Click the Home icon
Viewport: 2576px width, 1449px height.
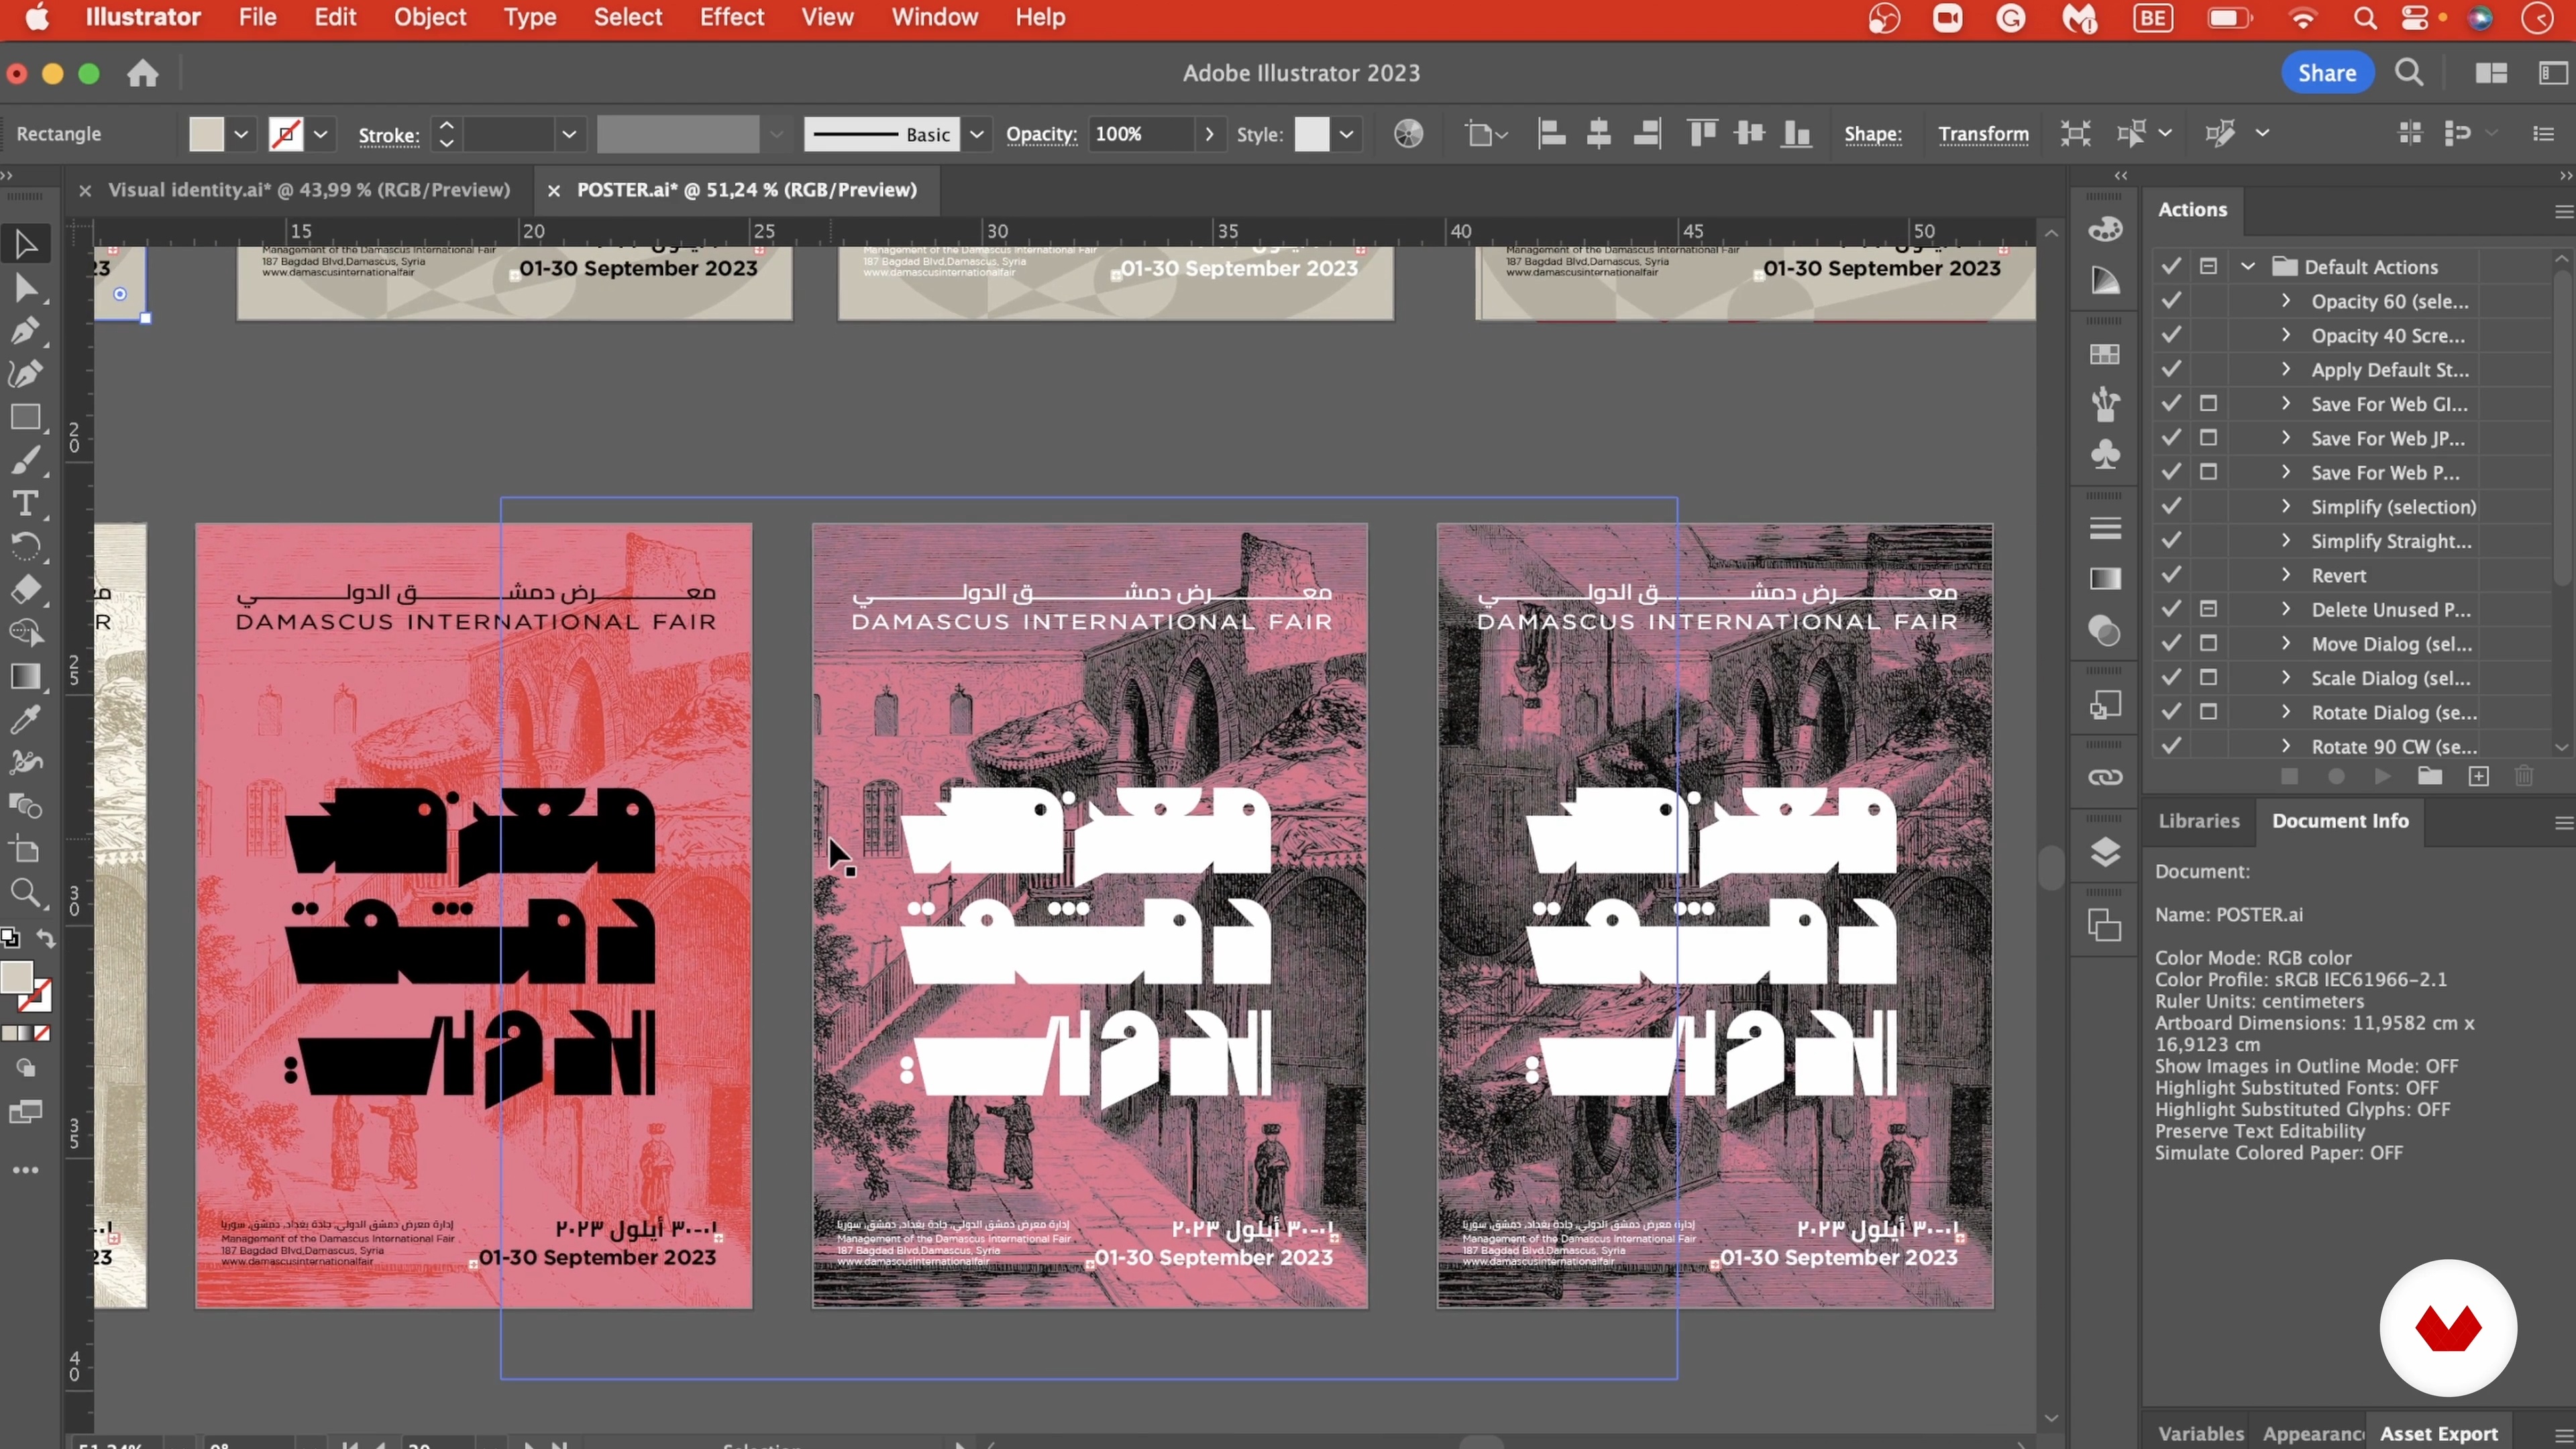click(143, 73)
